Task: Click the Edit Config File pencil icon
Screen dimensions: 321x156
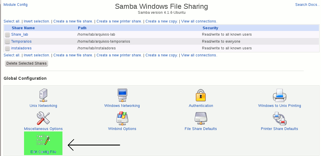Action: tap(43, 140)
